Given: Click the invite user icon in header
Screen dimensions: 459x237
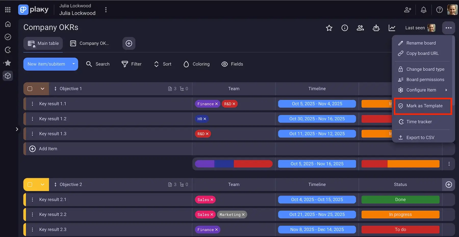Looking at the screenshot, I should tap(407, 10).
